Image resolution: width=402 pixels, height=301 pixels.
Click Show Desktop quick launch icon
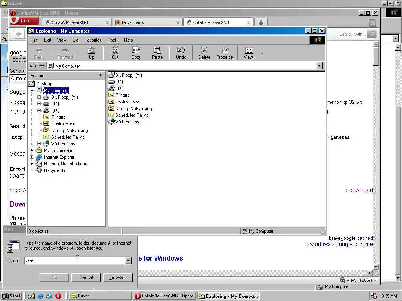(x=31, y=296)
